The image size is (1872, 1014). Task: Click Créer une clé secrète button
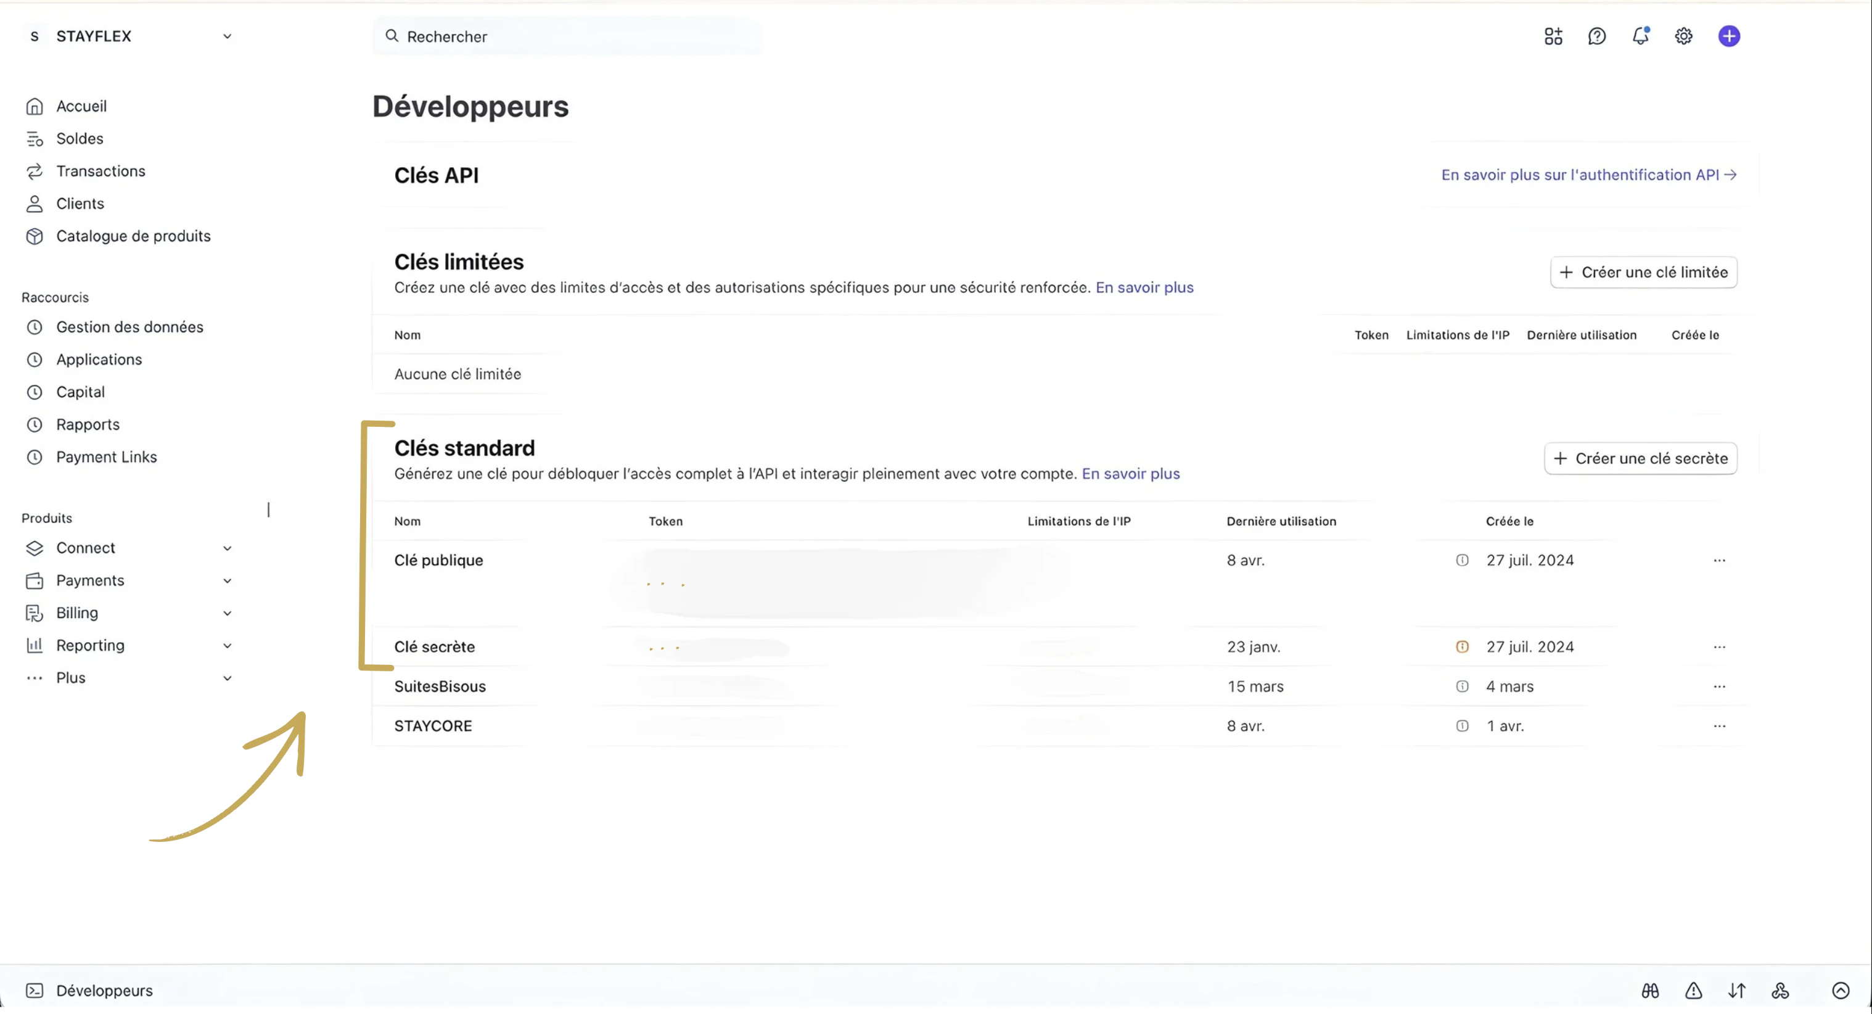1640,458
